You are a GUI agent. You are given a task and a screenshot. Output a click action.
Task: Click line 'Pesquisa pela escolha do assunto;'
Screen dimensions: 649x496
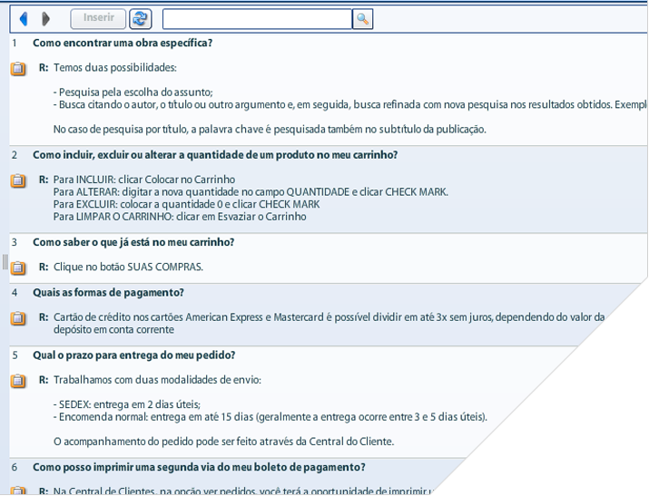133,92
